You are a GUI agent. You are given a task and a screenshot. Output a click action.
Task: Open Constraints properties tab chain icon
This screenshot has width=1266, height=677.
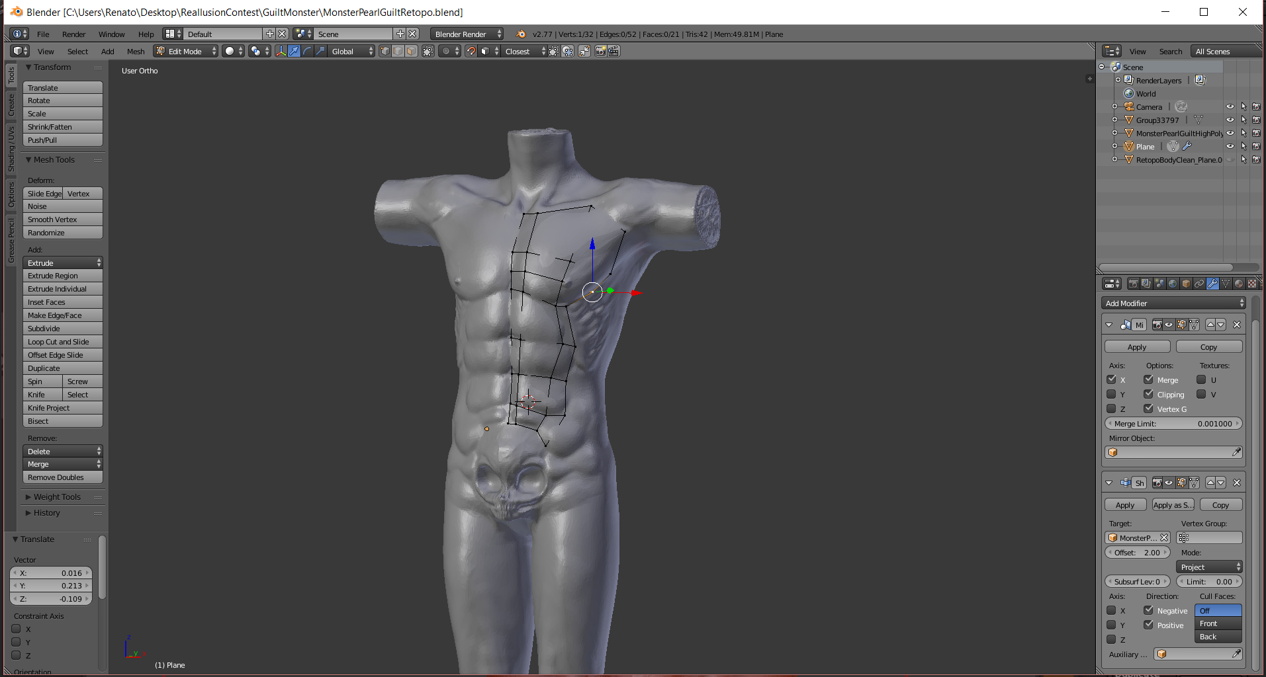click(1200, 284)
